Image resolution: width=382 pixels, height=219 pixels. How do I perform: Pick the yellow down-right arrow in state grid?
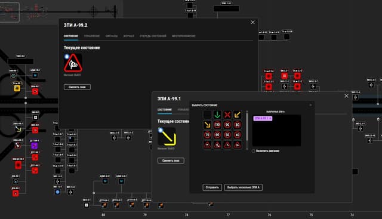(207, 125)
